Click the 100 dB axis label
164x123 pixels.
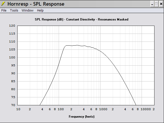pos(12,57)
